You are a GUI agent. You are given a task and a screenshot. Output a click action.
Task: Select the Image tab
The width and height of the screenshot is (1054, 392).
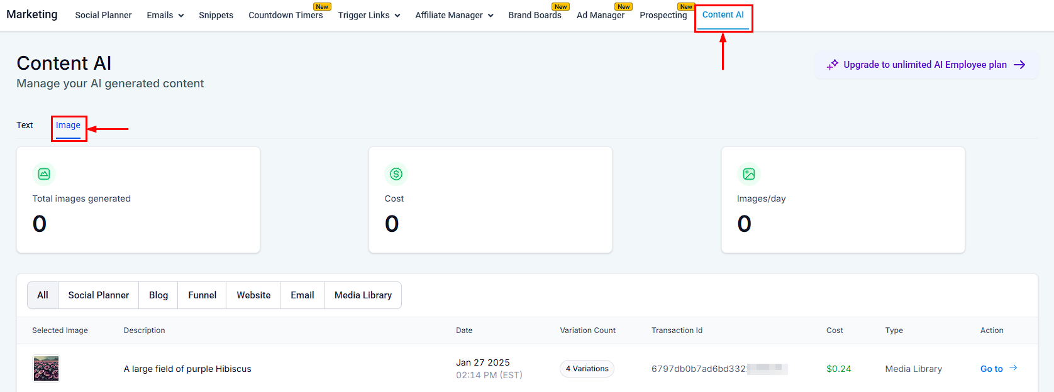68,125
